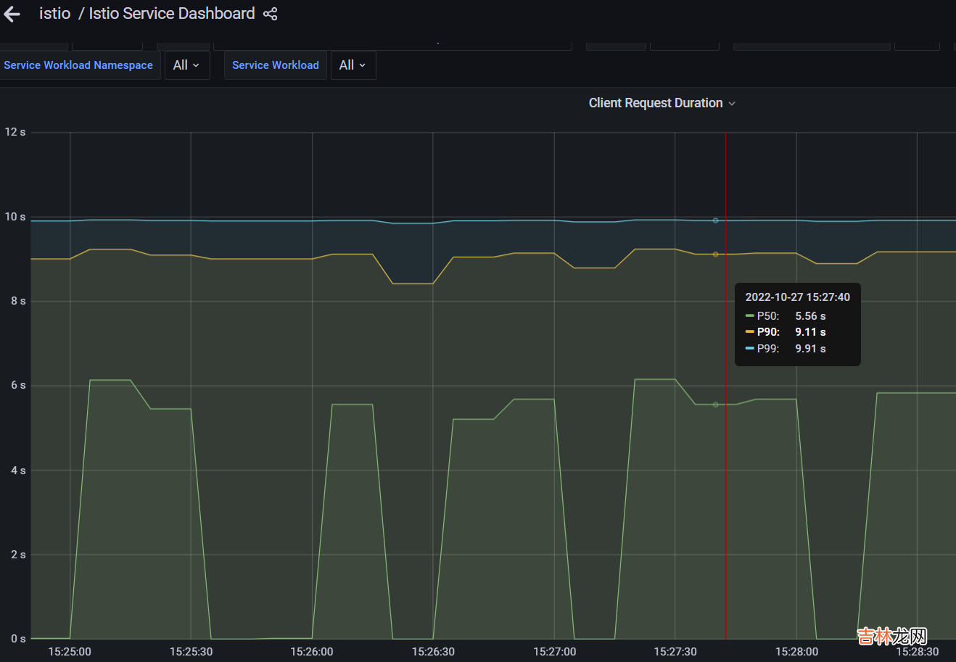This screenshot has height=662, width=956.
Task: Click the 12 s y-axis label
Action: [x=15, y=132]
